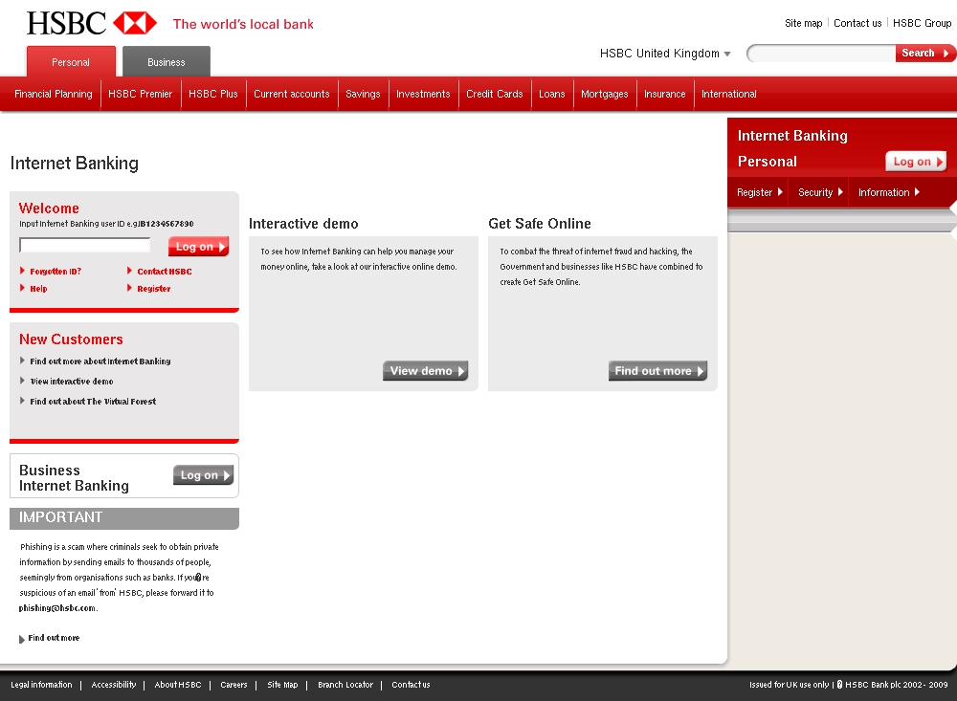This screenshot has width=957, height=701.
Task: Open HSBC Premier menu item
Action: point(141,94)
